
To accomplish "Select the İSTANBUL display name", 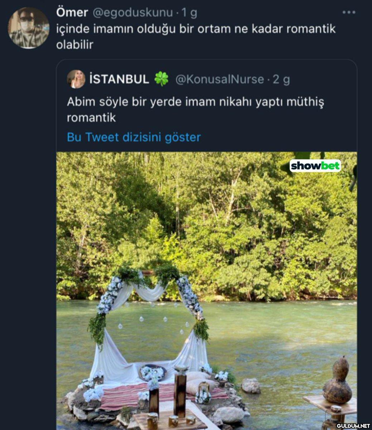I will (119, 79).
